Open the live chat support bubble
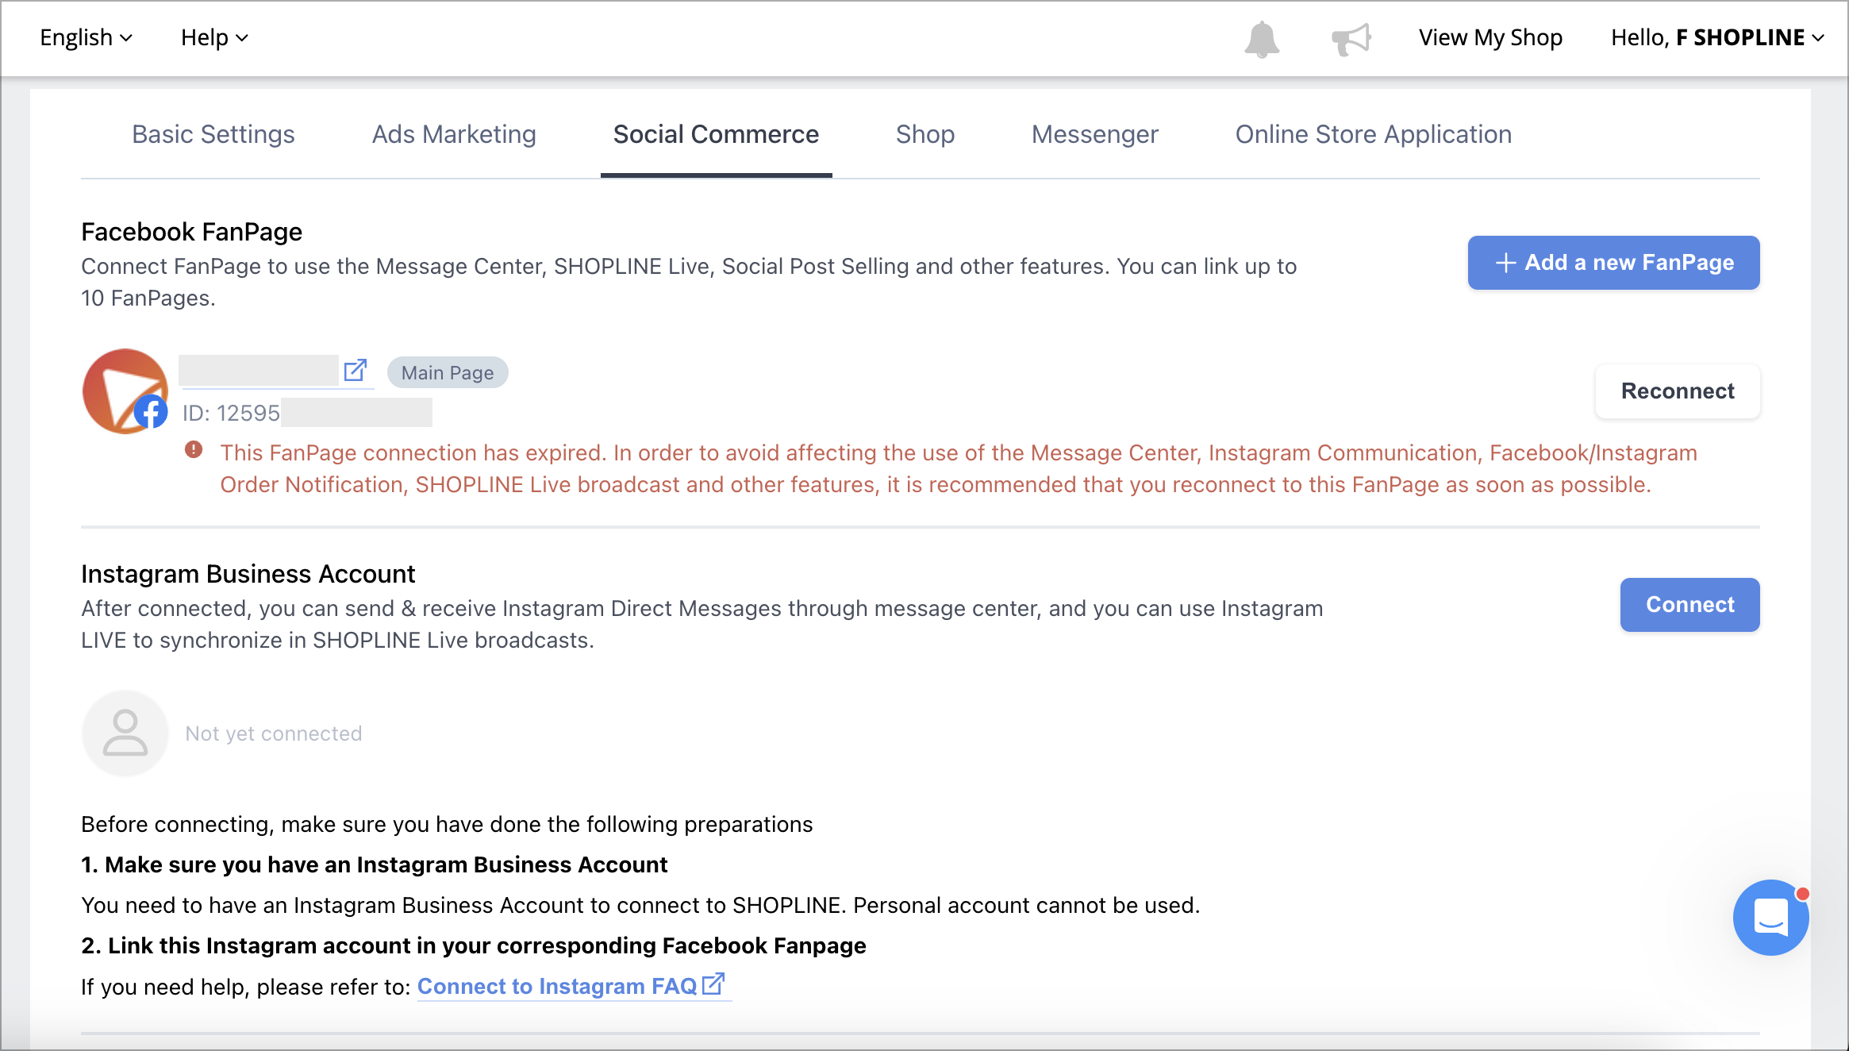 (x=1771, y=918)
